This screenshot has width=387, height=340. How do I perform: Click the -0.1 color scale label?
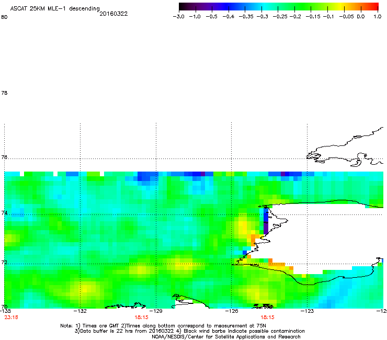pos(328,17)
